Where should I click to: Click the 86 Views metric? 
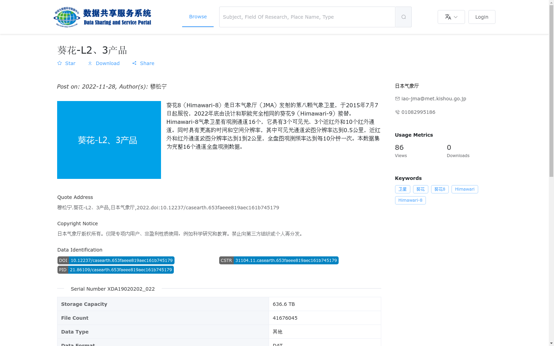[401, 151]
